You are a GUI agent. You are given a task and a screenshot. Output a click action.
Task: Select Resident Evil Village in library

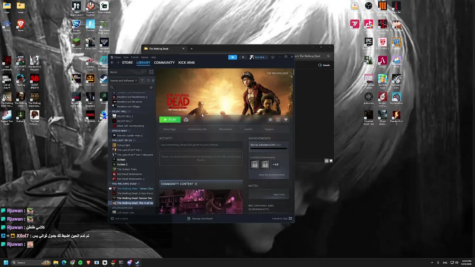(x=128, y=106)
